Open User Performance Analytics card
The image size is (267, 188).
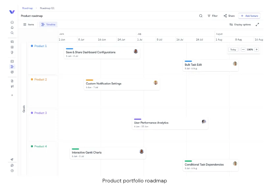[x=170, y=123]
